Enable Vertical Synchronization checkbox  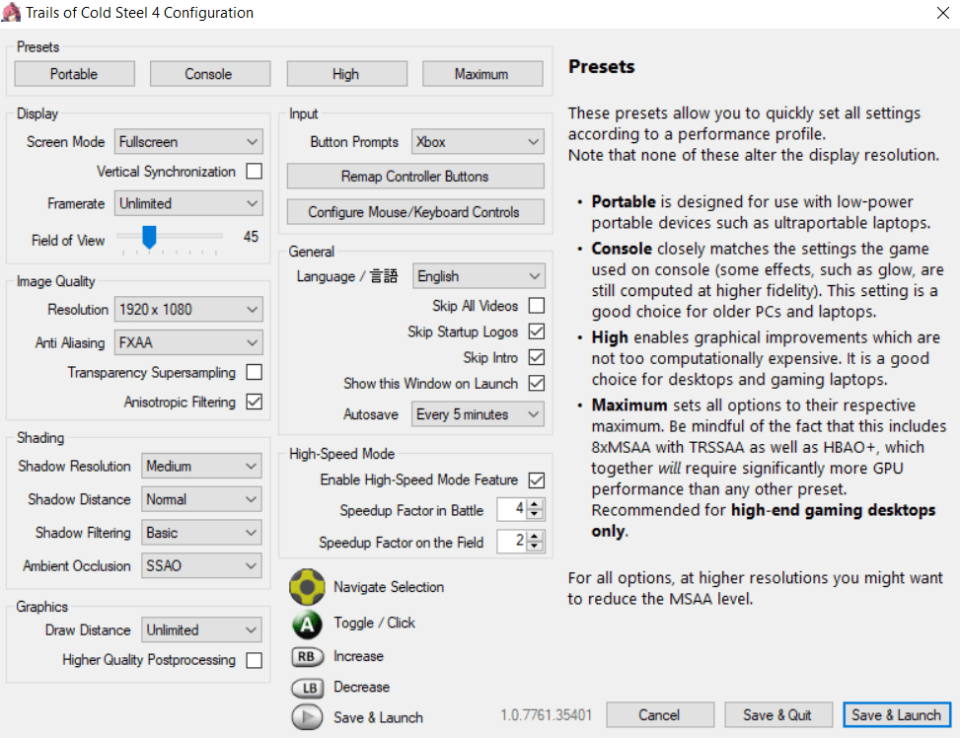255,171
